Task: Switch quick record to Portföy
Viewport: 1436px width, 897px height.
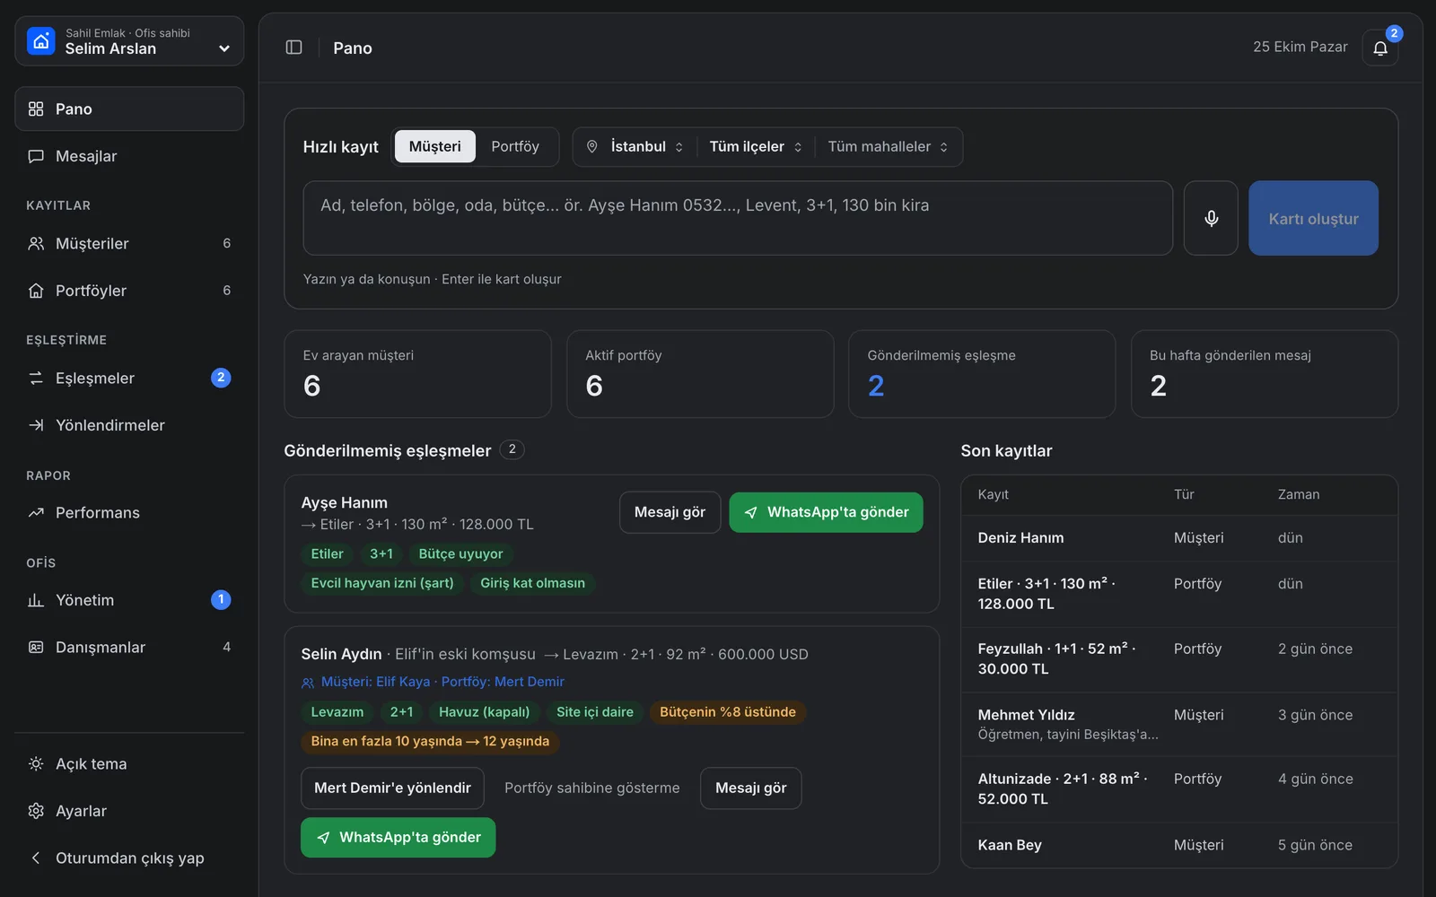Action: click(x=515, y=146)
